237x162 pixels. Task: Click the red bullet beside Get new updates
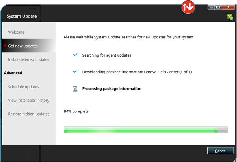5,46
